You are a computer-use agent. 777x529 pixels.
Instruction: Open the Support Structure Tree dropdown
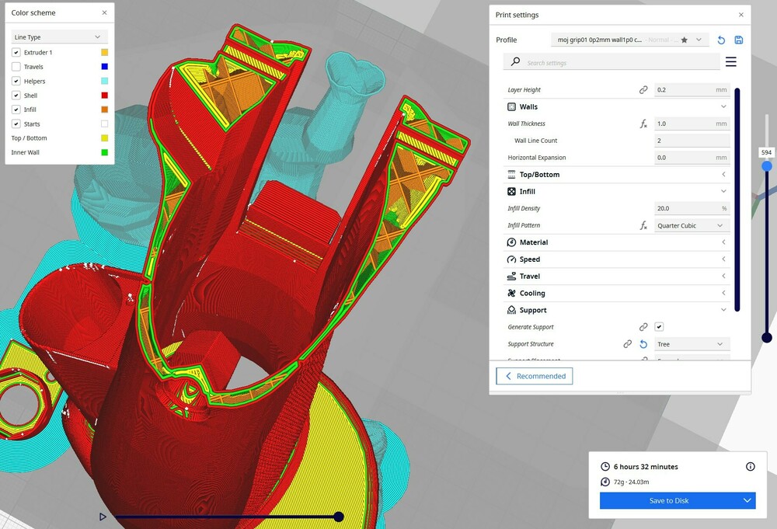pyautogui.click(x=692, y=344)
